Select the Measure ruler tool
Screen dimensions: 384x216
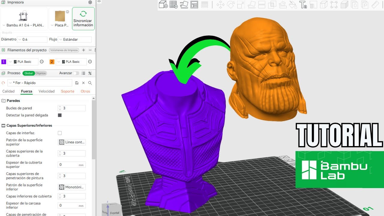[375, 5]
